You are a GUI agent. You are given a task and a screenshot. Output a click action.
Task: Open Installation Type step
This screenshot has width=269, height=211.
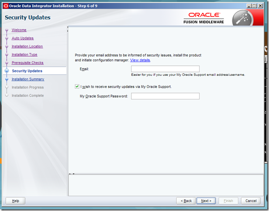(24, 54)
